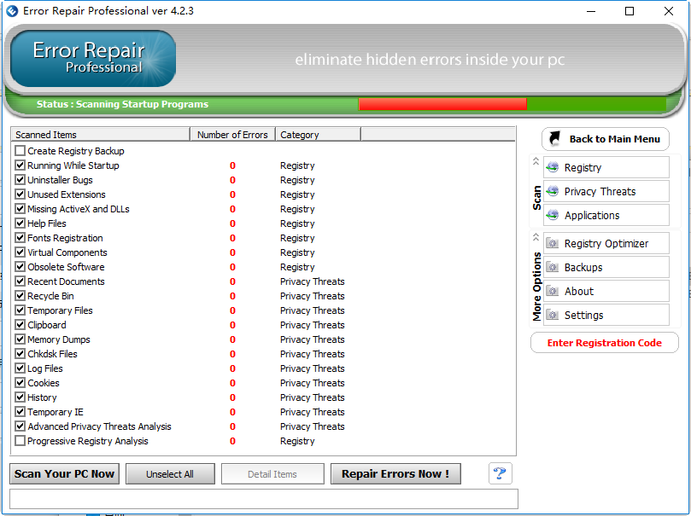Enable Progressive Registry Analysis checkbox
This screenshot has width=691, height=516.
tap(20, 441)
